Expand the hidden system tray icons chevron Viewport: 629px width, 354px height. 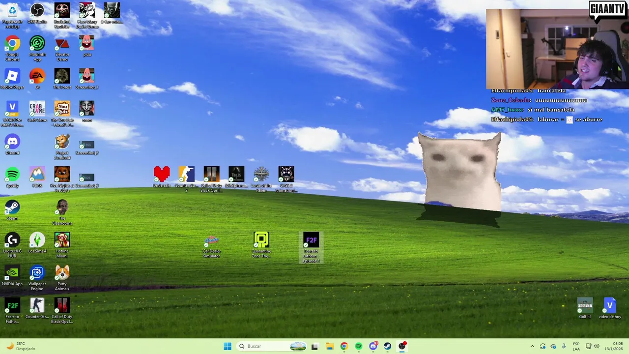532,346
